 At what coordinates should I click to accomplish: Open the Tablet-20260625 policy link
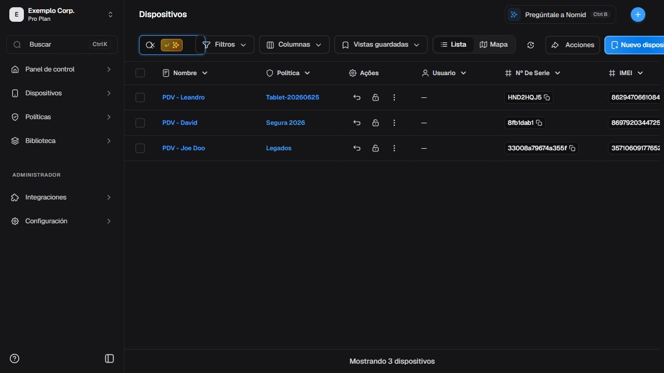click(x=293, y=97)
